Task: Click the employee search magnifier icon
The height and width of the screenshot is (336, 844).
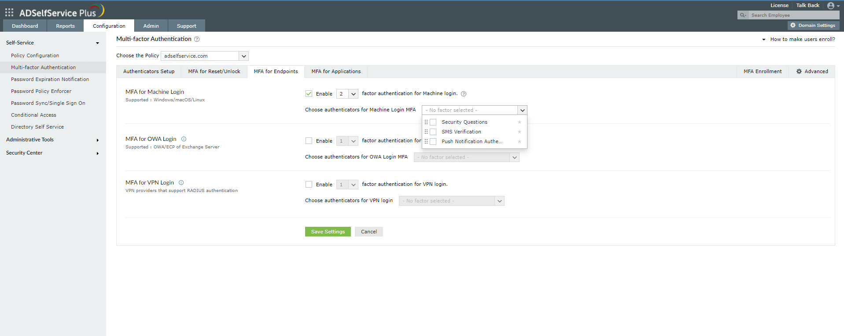Action: (x=743, y=15)
